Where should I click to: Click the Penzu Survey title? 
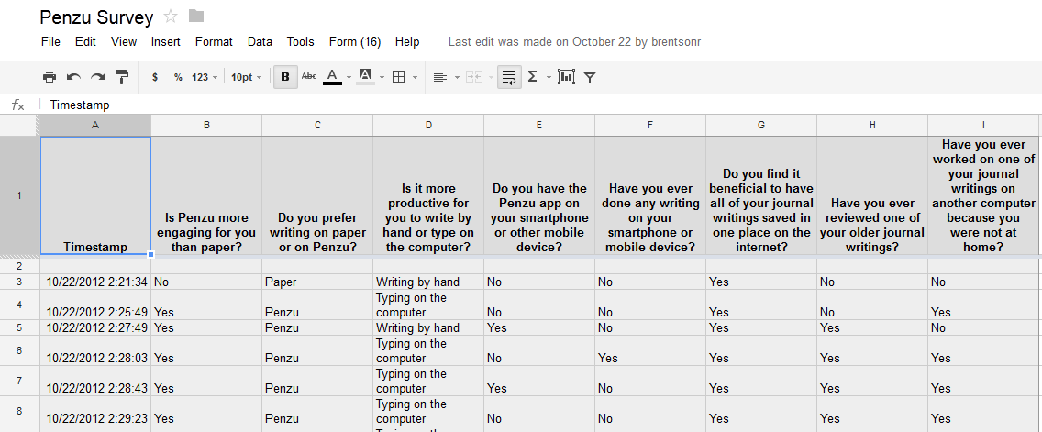tap(96, 17)
